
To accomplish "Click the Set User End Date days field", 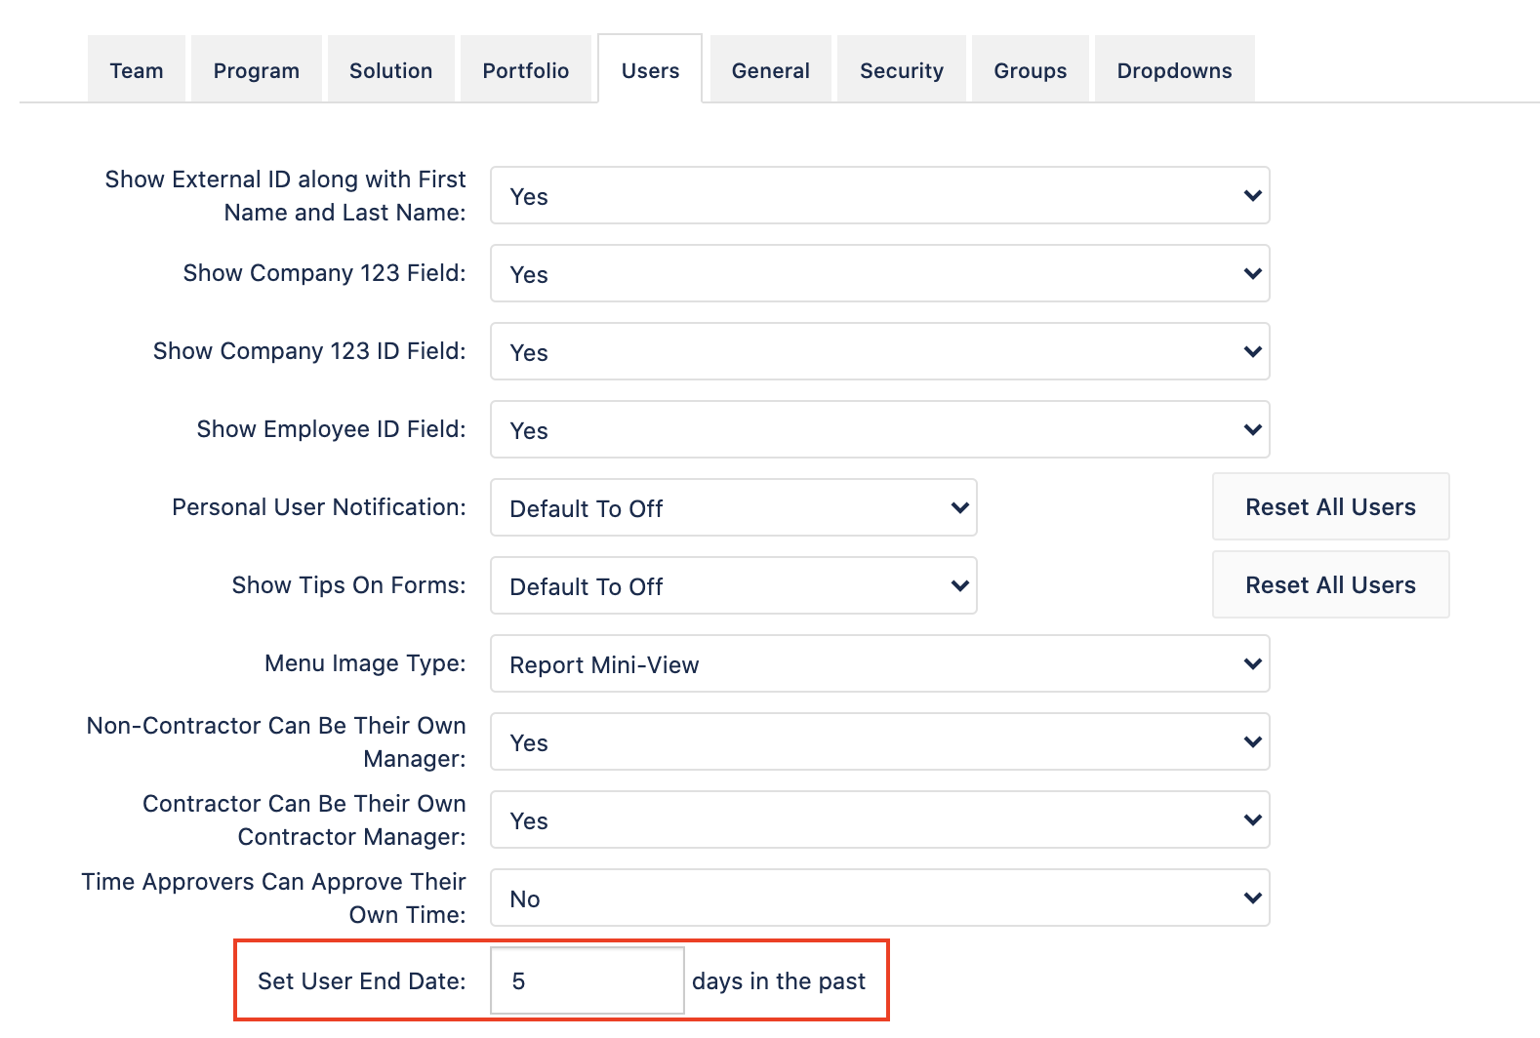I will pyautogui.click(x=588, y=980).
